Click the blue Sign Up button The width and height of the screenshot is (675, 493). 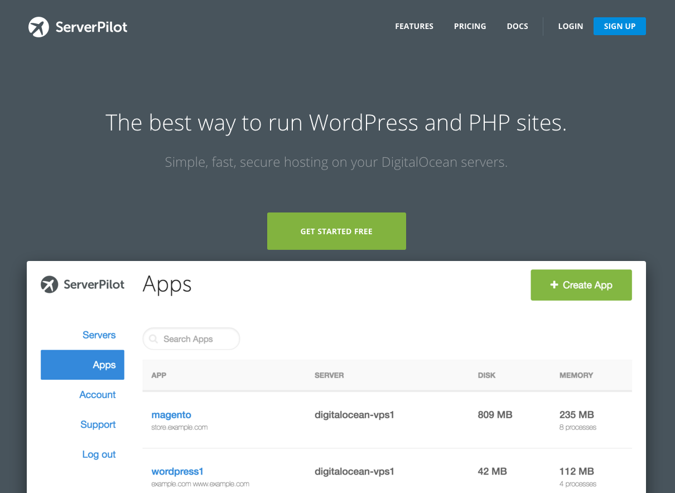pyautogui.click(x=619, y=26)
